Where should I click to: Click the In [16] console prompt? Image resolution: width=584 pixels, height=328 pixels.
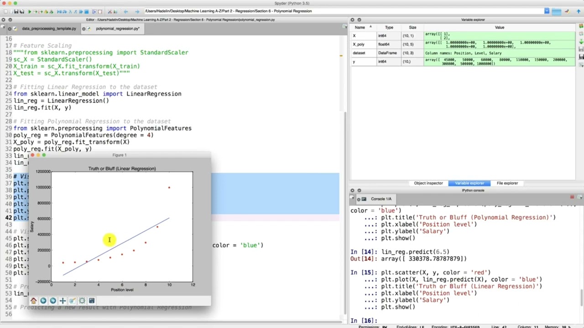[x=364, y=321]
